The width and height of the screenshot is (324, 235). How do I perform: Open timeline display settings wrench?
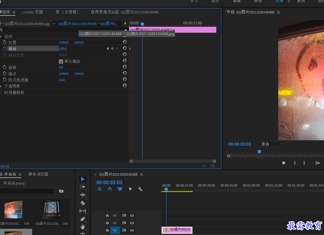point(140,189)
